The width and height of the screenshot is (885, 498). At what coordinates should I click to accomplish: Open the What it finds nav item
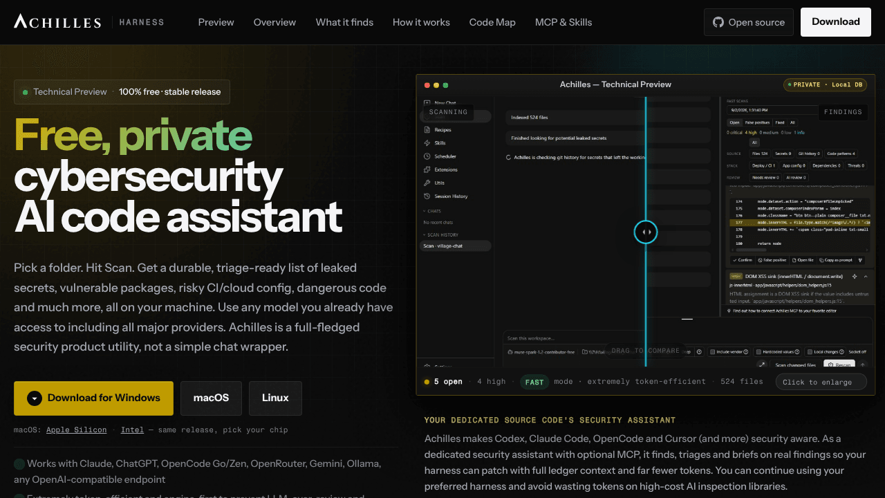point(344,22)
